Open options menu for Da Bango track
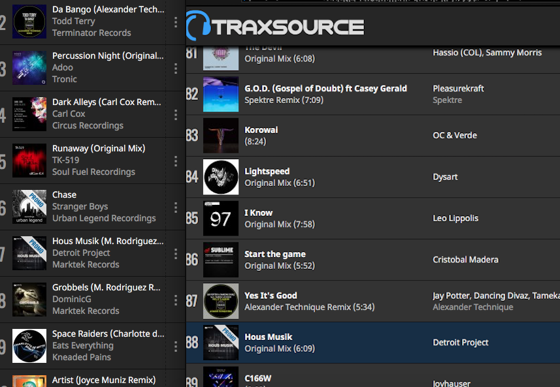The height and width of the screenshot is (387, 560). tap(176, 22)
